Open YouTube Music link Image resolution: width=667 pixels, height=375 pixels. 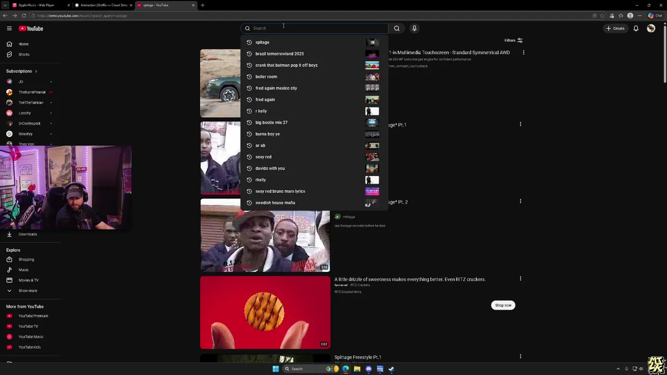[x=30, y=336]
